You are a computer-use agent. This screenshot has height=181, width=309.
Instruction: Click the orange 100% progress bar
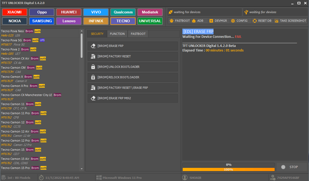coord(229,169)
